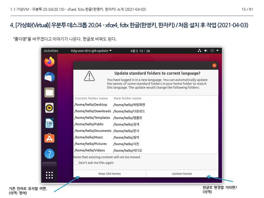Image resolution: width=264 pixels, height=198 pixels.
Task: Click the power icon in top bar
Action: 212,51
